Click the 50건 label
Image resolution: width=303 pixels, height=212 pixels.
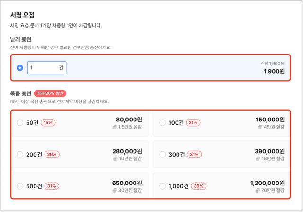click(x=32, y=123)
